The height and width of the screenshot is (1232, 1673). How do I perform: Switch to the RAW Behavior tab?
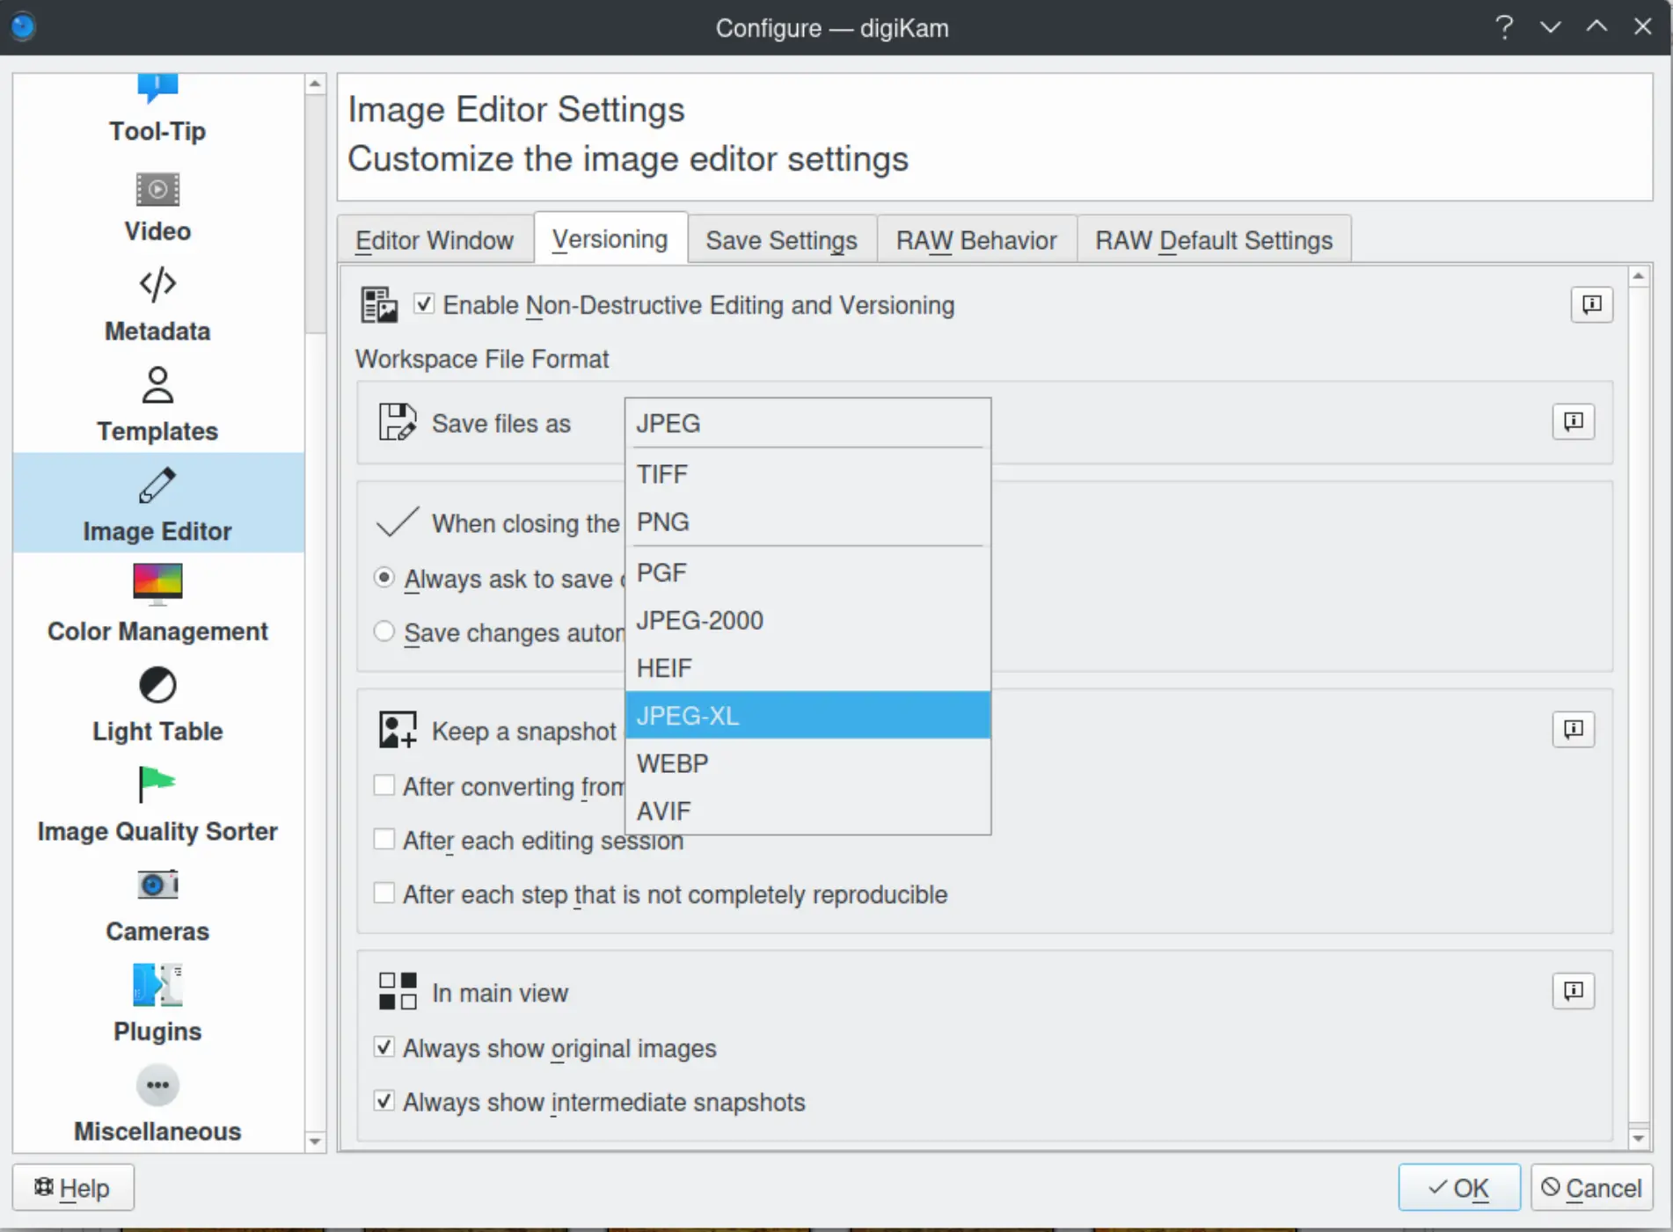pos(975,239)
